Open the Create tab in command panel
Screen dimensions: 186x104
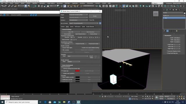point(164,10)
